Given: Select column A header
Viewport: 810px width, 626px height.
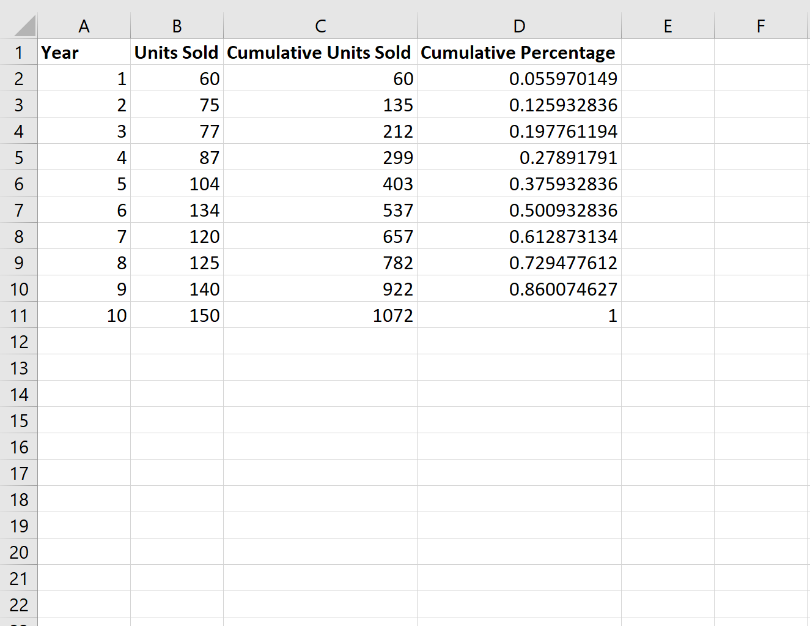Looking at the screenshot, I should point(84,26).
